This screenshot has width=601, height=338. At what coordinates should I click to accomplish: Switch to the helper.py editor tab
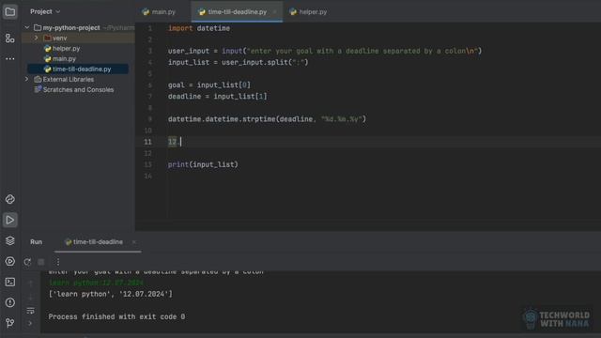[x=309, y=12]
